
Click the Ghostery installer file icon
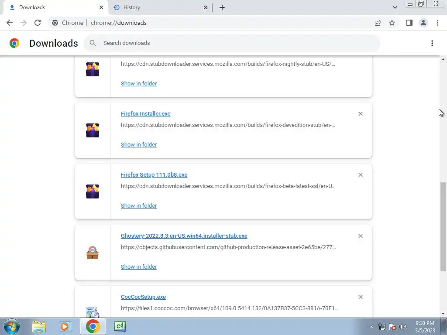(x=93, y=253)
